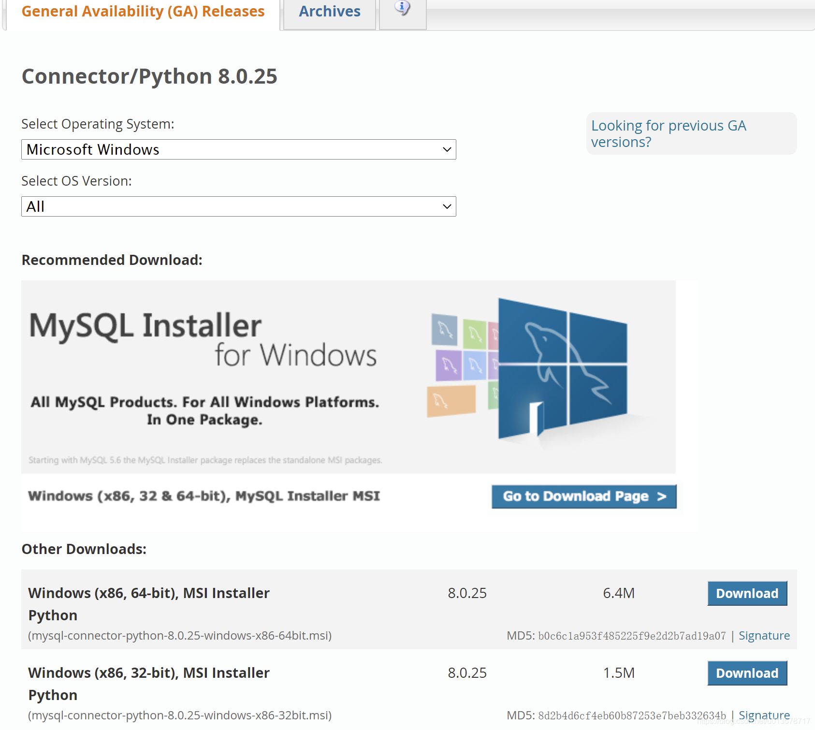Follow the previous GA versions link
Viewport: 815px width, 730px height.
click(x=669, y=133)
